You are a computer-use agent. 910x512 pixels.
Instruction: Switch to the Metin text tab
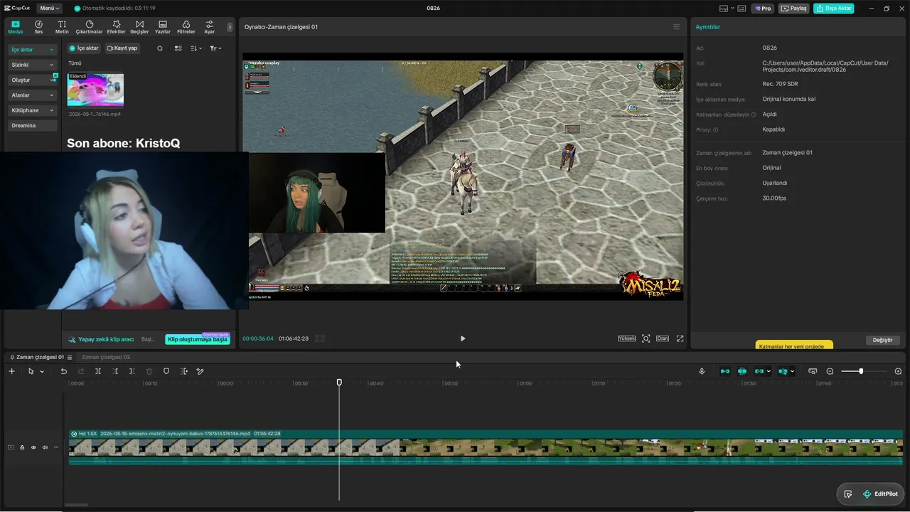[62, 27]
